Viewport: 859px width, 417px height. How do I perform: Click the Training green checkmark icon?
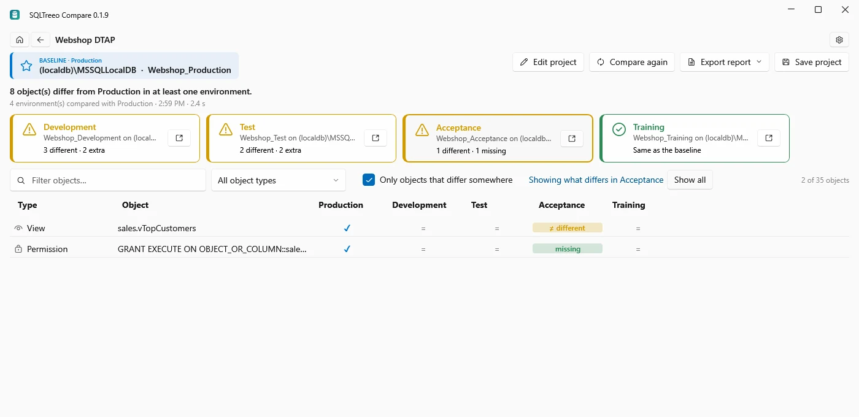point(619,129)
